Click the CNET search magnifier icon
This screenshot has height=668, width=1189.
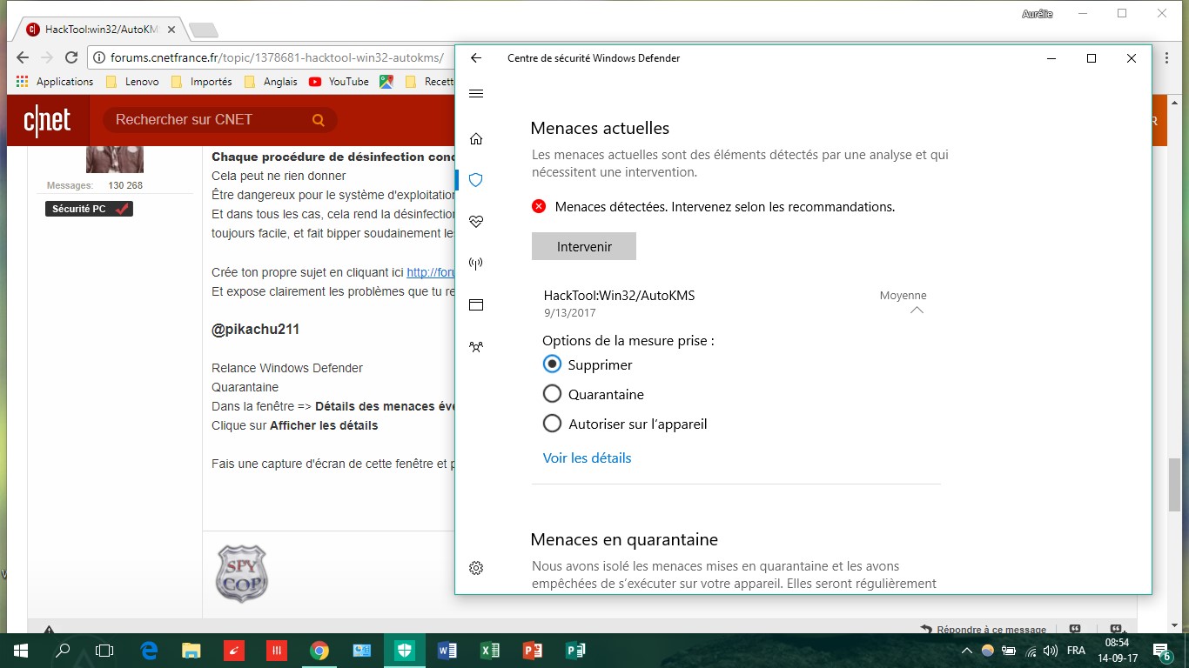coord(319,120)
